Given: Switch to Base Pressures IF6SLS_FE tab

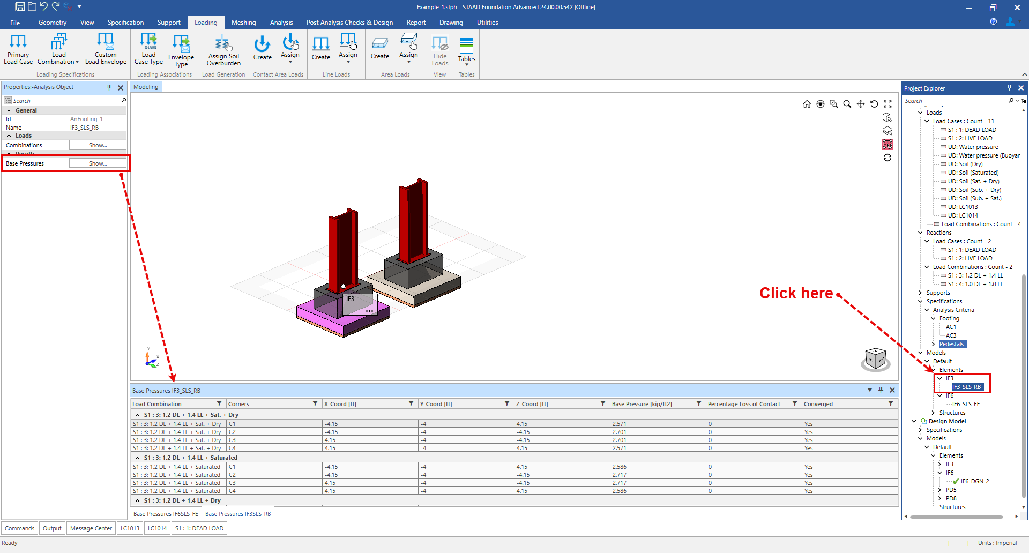Looking at the screenshot, I should point(166,514).
